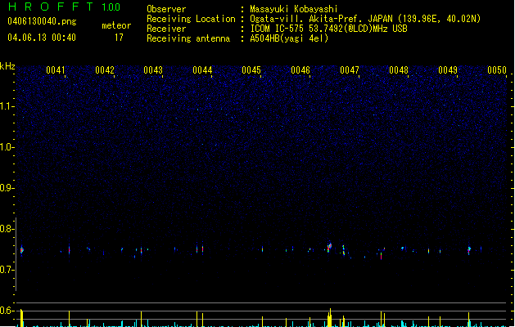Click the 0.8 kHz axis label
The image size is (515, 327).
pos(7,229)
